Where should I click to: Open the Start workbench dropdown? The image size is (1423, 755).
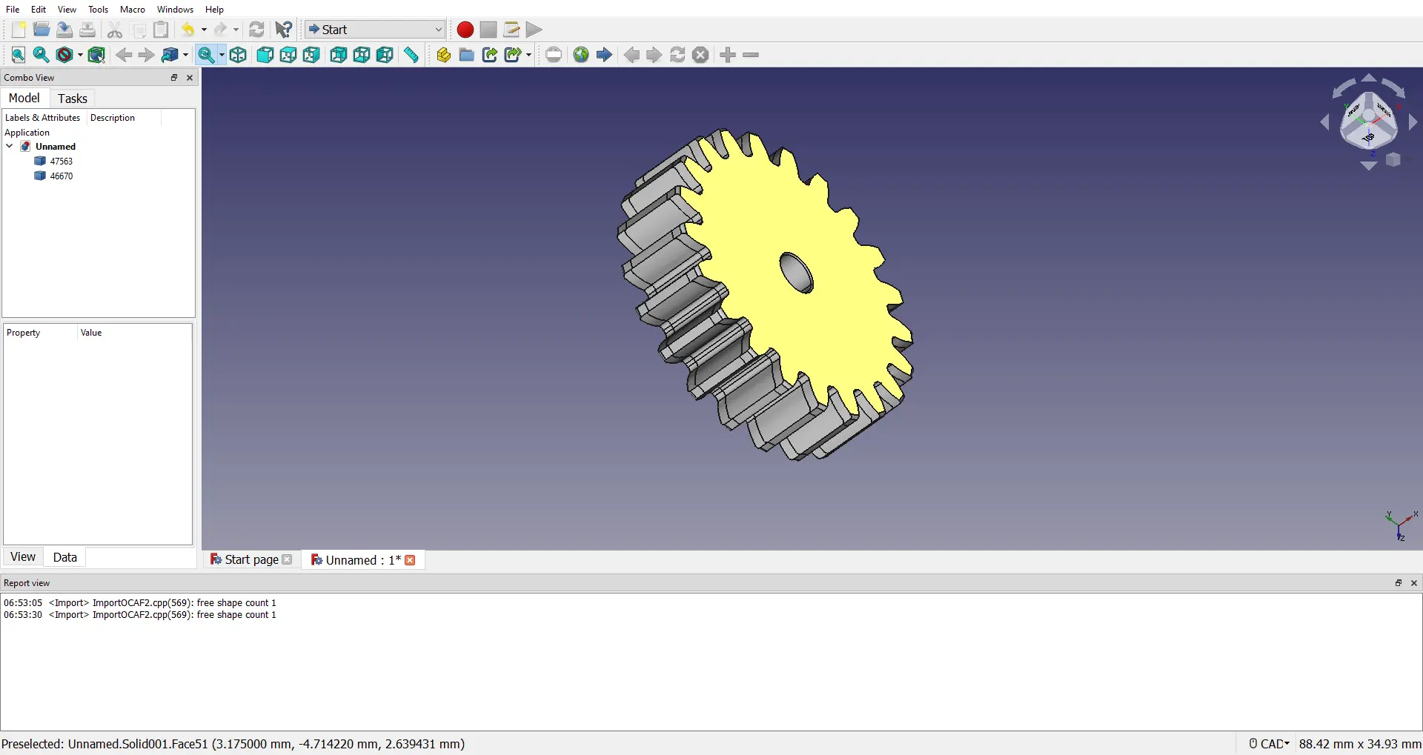point(375,30)
